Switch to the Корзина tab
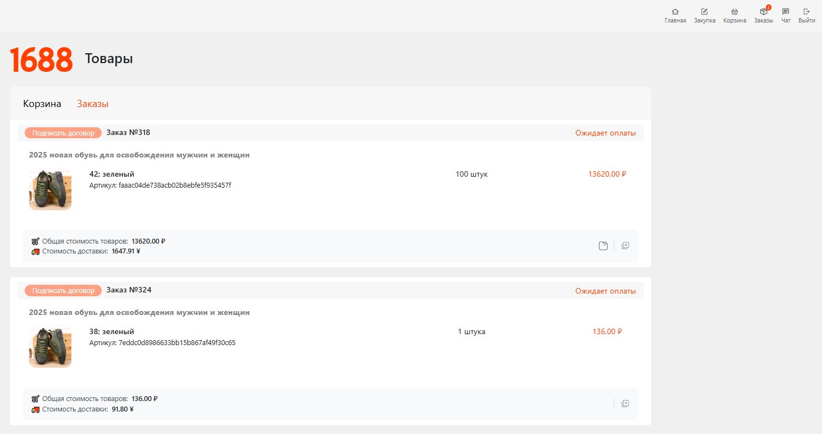822x434 pixels. [42, 104]
